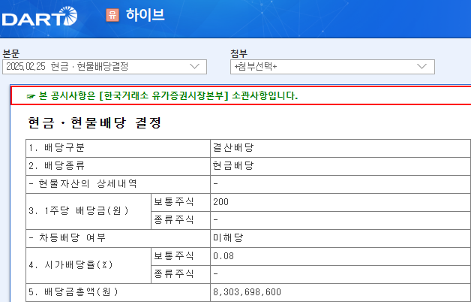Viewport: 471px width, 302px height.
Task: Select the 3. 1주당 배당금(원) cell
Action: pyautogui.click(x=79, y=210)
